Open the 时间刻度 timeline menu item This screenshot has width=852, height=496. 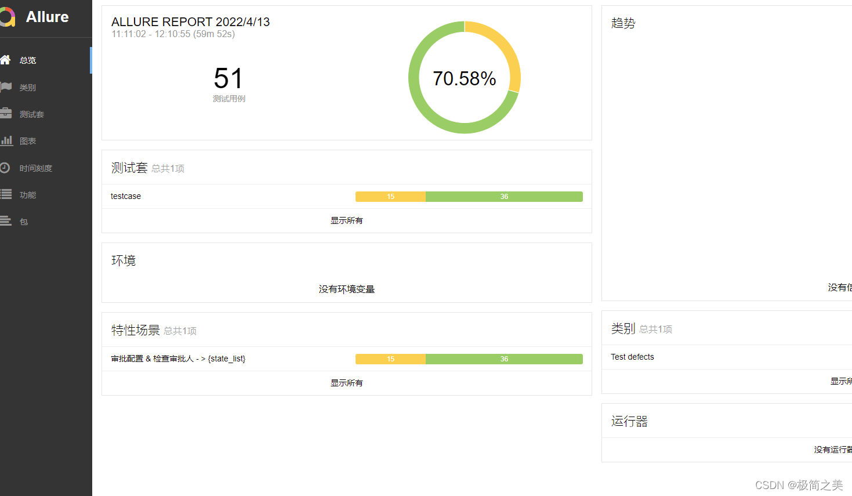(x=46, y=168)
